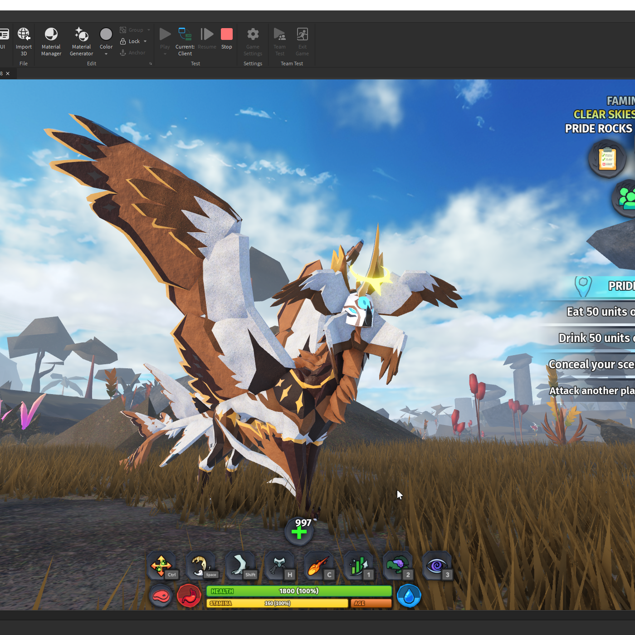Toggle the Anchor option
Image resolution: width=635 pixels, height=635 pixels.
pos(132,53)
